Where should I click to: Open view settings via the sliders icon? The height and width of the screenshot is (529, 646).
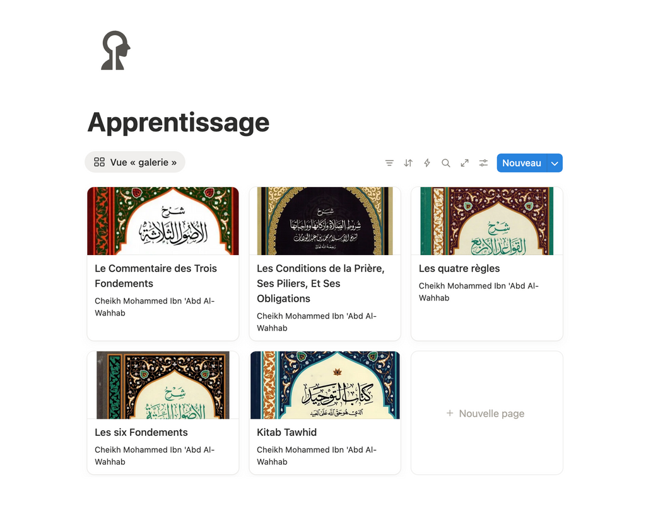coord(483,163)
